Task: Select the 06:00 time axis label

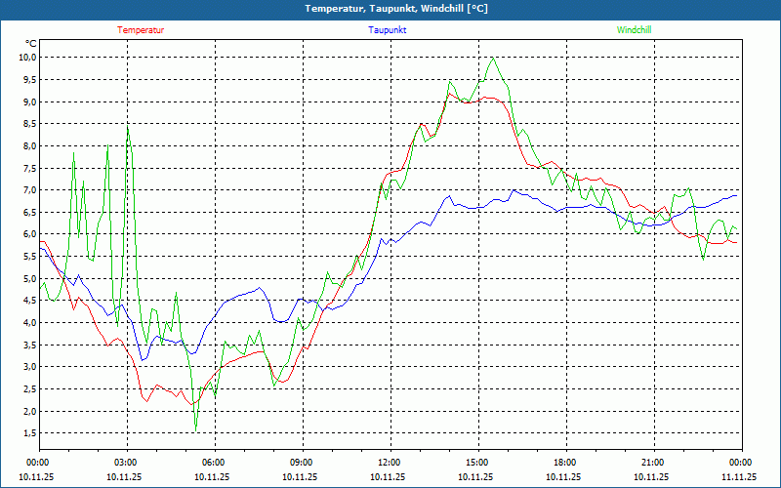Action: tap(213, 463)
